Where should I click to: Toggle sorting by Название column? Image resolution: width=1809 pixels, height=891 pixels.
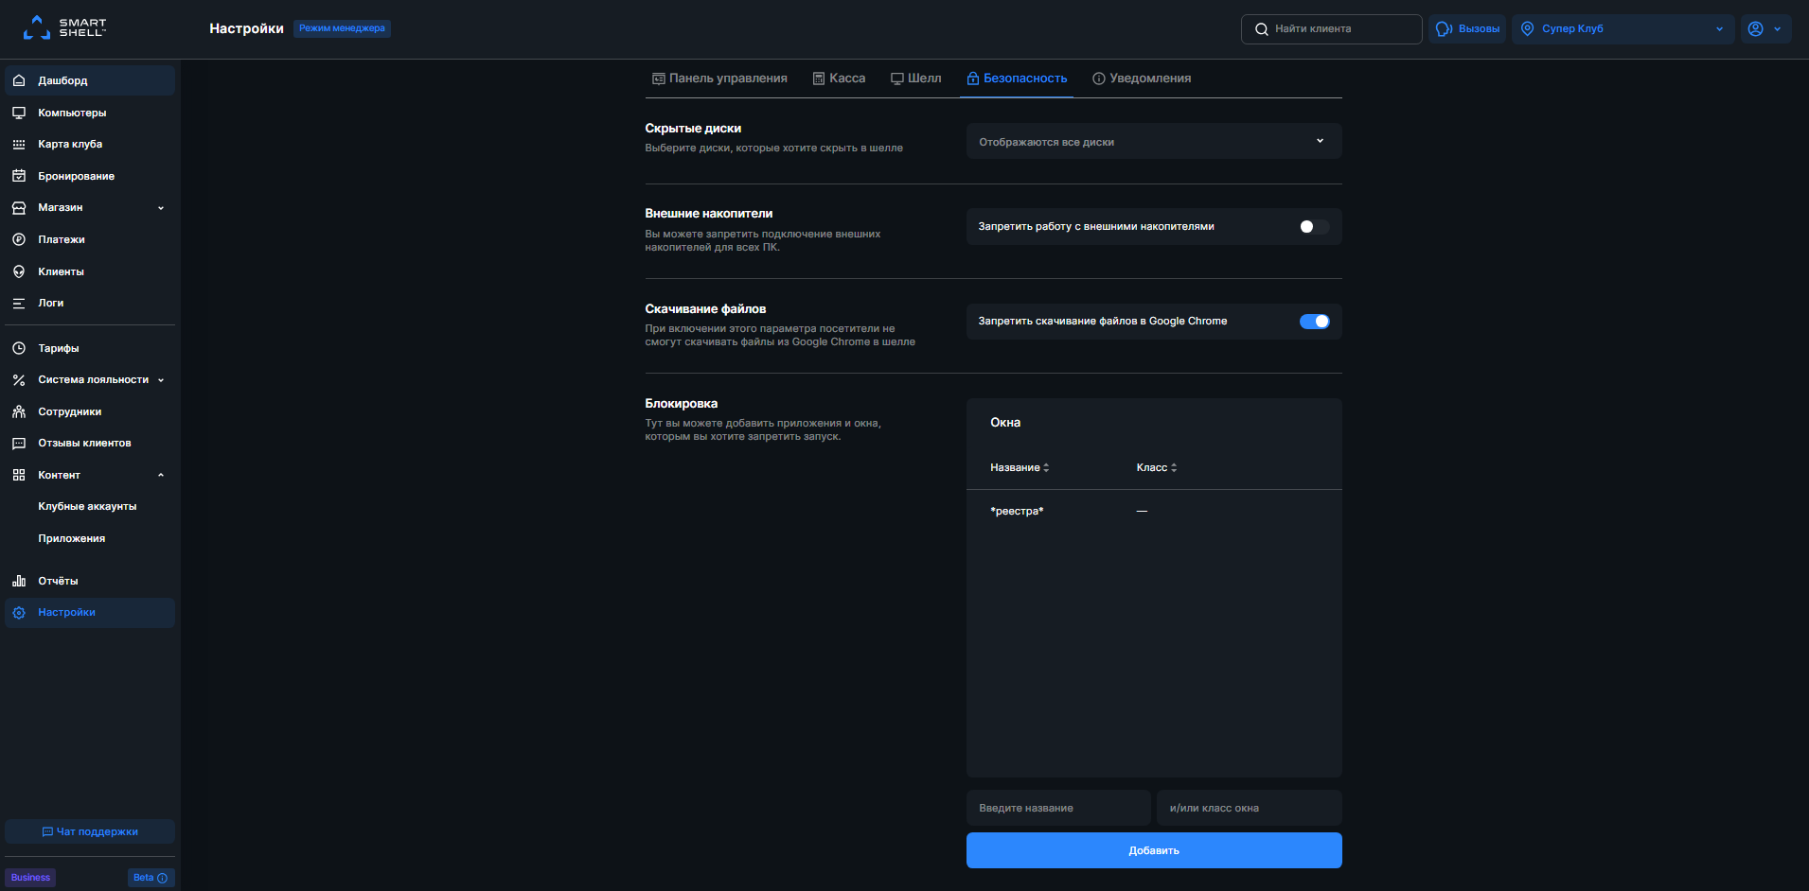coord(1019,466)
